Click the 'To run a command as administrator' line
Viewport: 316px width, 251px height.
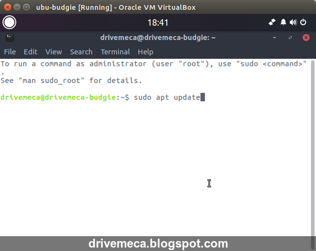click(x=154, y=64)
